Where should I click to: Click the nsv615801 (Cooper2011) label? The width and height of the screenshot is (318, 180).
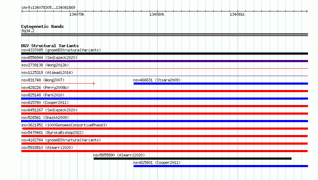[x=157, y=162]
